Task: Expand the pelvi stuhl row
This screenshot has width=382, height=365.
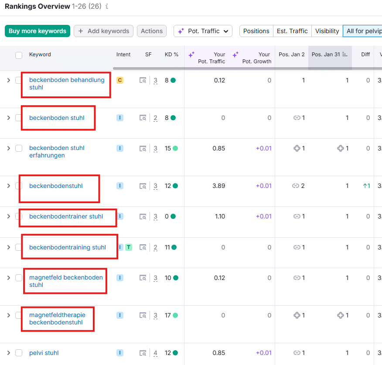Action: pyautogui.click(x=9, y=353)
